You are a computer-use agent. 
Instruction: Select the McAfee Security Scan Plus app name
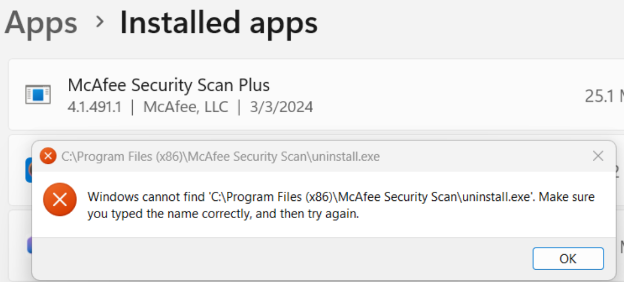pos(168,85)
